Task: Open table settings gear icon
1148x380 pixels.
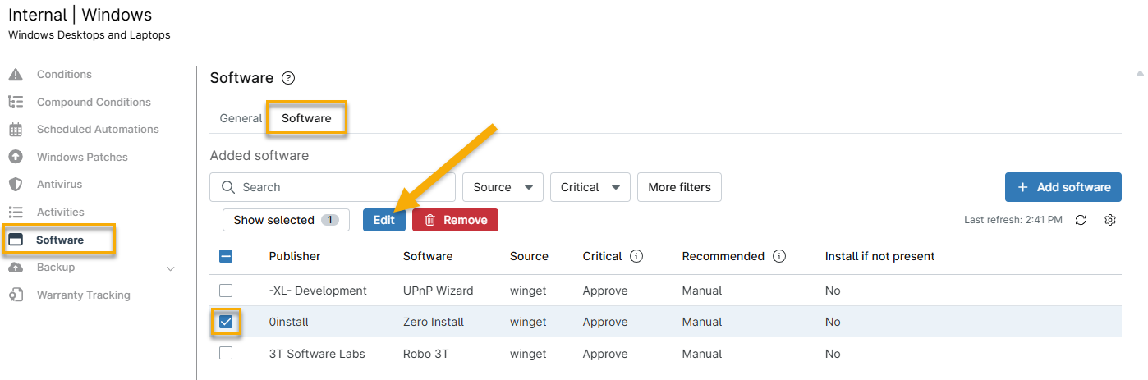Action: (1110, 220)
